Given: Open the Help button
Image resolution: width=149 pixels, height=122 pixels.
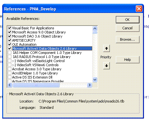Looking at the screenshot, I should 128,60.
